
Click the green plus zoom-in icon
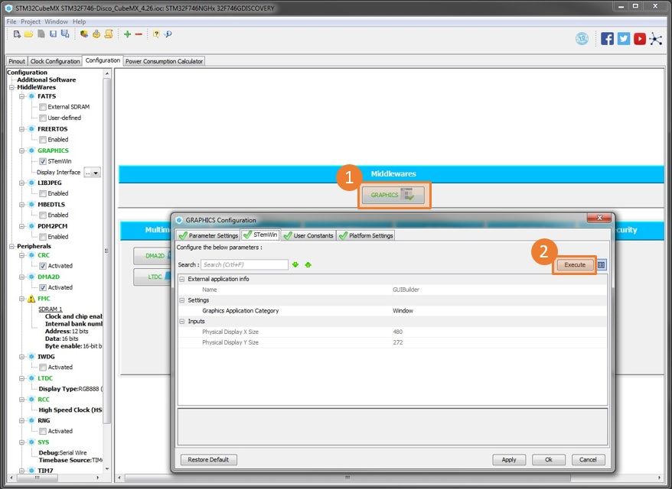(x=127, y=34)
